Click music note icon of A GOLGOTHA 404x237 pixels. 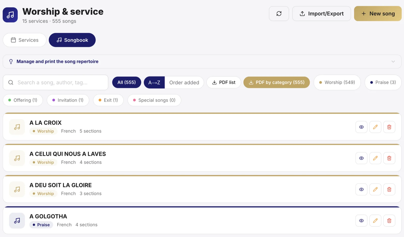pos(17,221)
